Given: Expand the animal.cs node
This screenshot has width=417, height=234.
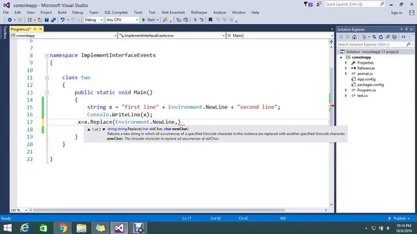Looking at the screenshot, I should pyautogui.click(x=346, y=73).
